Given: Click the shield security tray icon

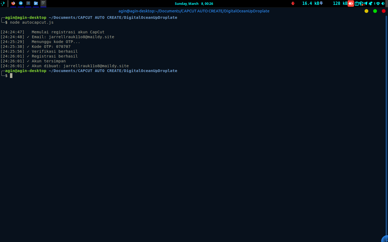Looking at the screenshot, I should coord(361,3).
